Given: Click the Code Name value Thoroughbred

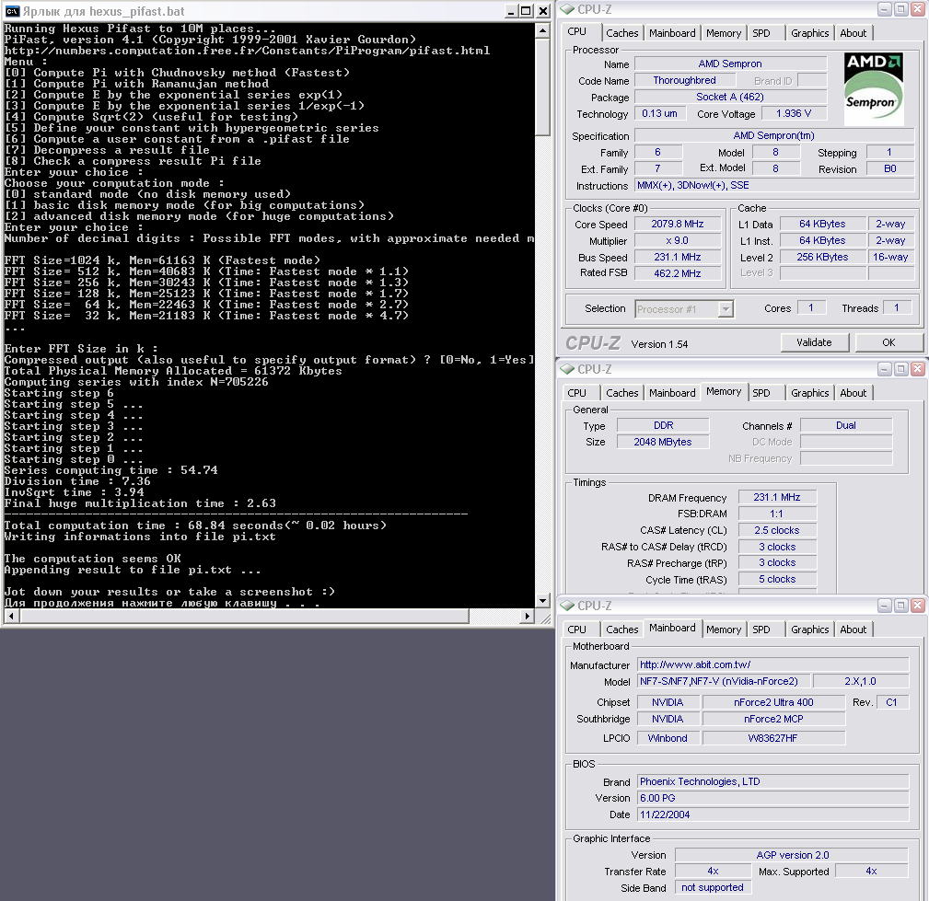Looking at the screenshot, I should tap(684, 80).
